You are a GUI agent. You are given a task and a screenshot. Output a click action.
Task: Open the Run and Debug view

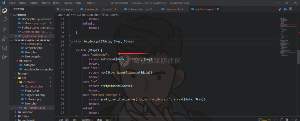tap(5, 38)
